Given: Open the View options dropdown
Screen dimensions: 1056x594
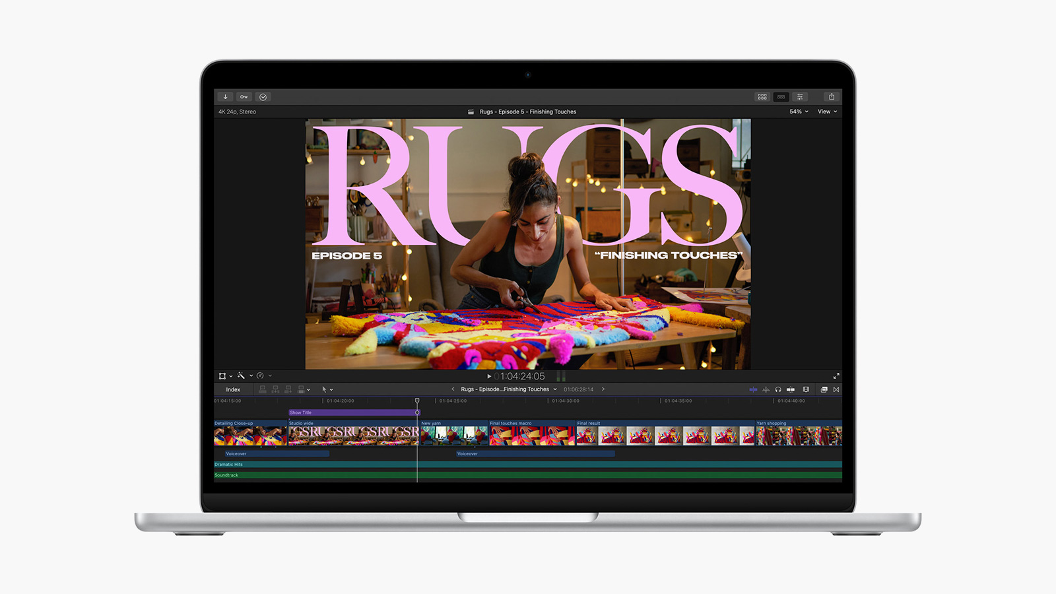Looking at the screenshot, I should [x=827, y=112].
